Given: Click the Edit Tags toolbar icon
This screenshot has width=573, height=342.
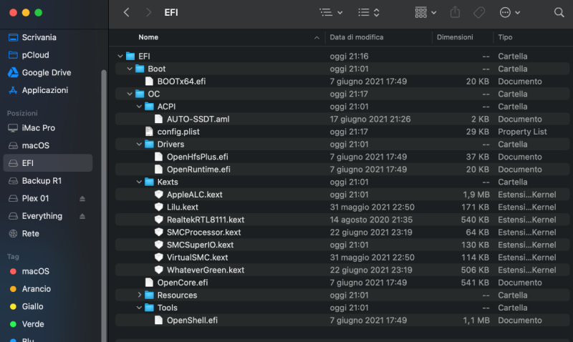Looking at the screenshot, I should pos(479,12).
